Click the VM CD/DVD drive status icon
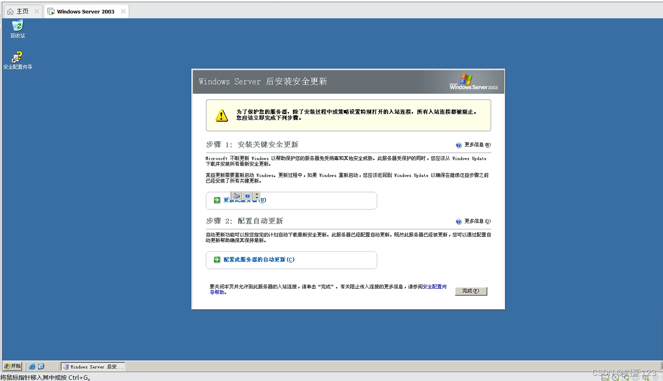This screenshot has height=381, width=663. (615, 378)
